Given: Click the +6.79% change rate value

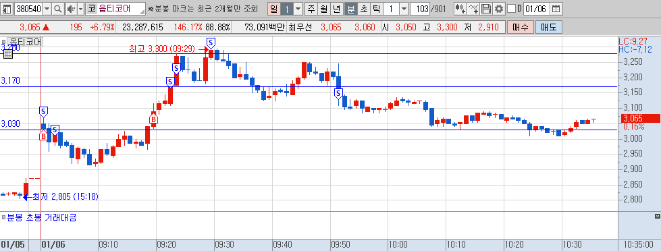Looking at the screenshot, I should point(102,28).
